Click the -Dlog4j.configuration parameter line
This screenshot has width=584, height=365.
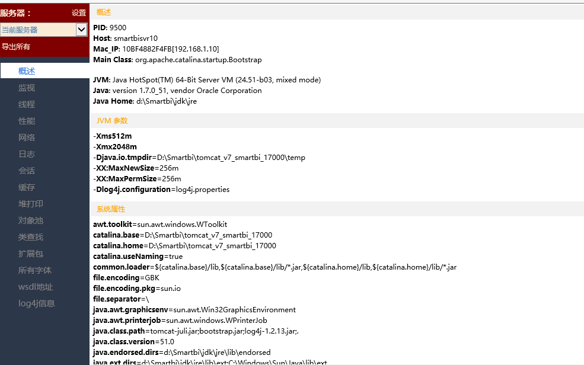pyautogui.click(x=161, y=190)
